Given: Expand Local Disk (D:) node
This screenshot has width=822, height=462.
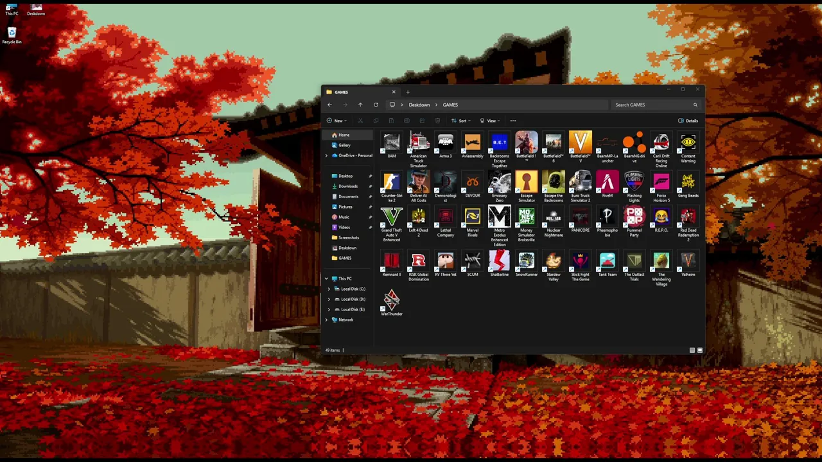Looking at the screenshot, I should pyautogui.click(x=329, y=299).
